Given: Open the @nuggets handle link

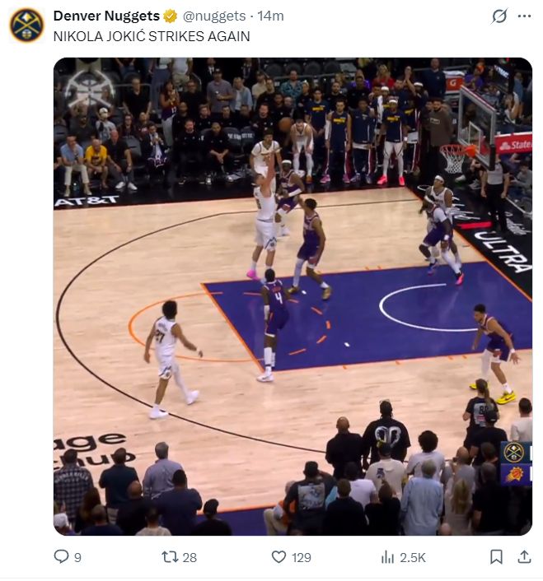Looking at the screenshot, I should click(213, 16).
